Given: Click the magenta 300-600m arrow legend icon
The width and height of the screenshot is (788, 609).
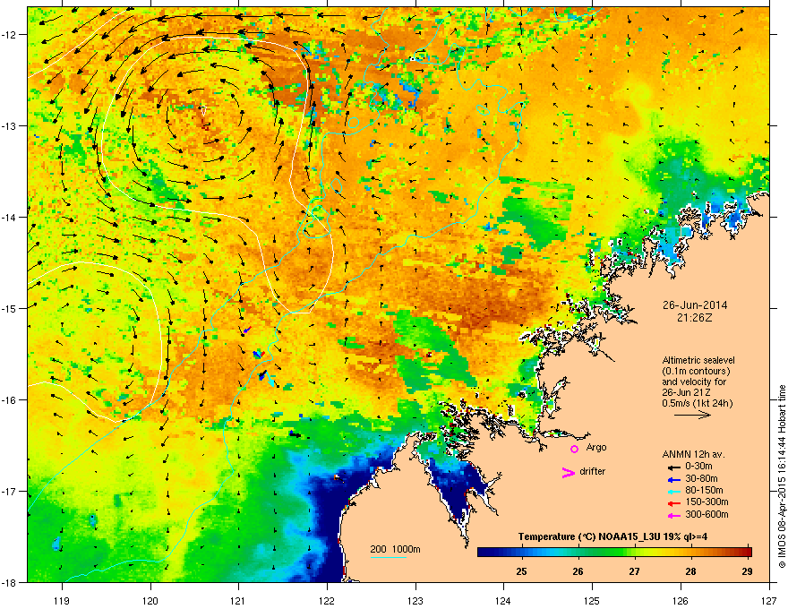Looking at the screenshot, I should 673,515.
